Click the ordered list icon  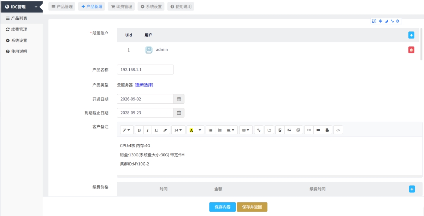pos(220,130)
